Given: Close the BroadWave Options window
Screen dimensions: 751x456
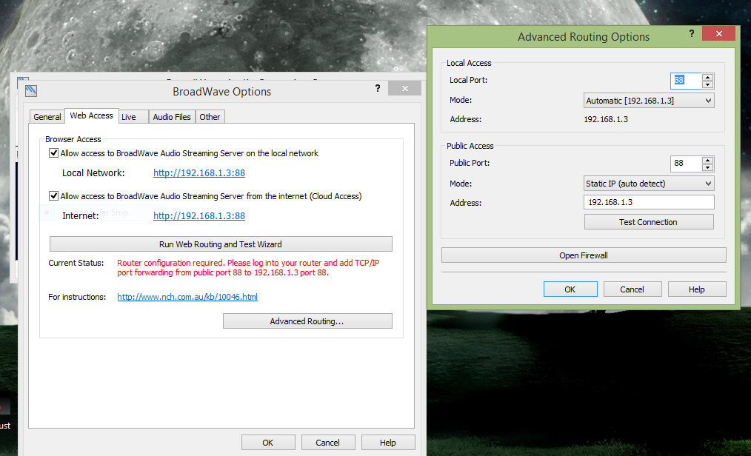Looking at the screenshot, I should click(404, 89).
